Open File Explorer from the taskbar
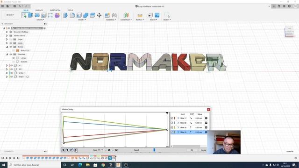The image size is (299, 168). (88, 165)
